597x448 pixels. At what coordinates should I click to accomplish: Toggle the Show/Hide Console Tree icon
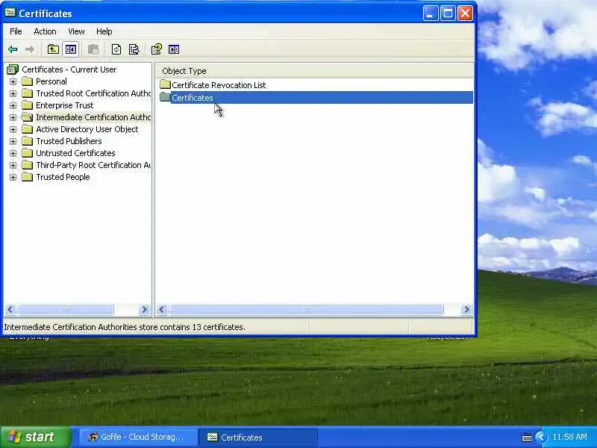71,49
